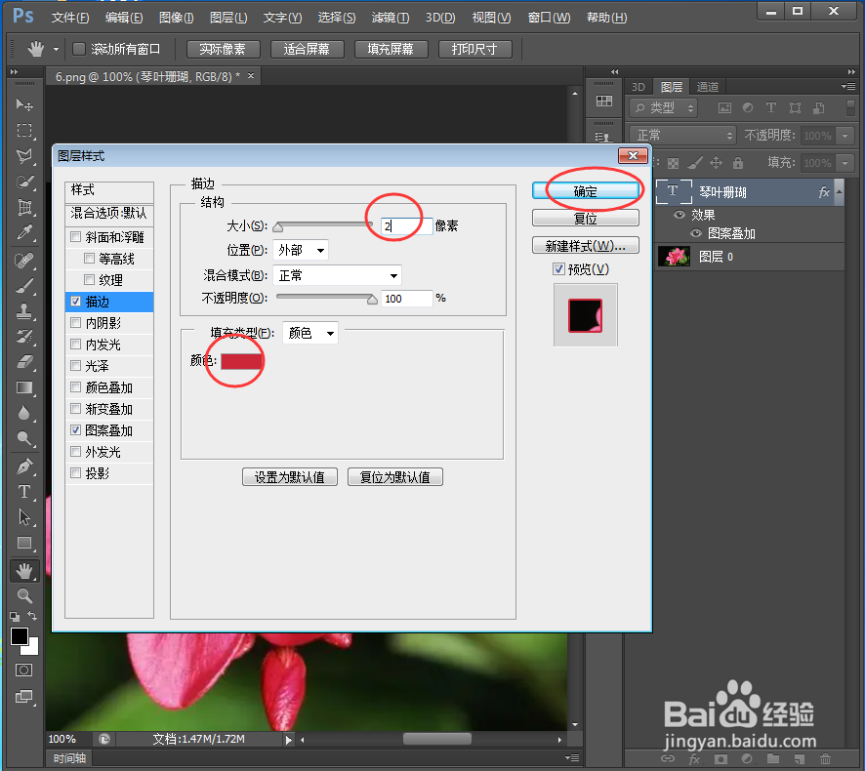Toggle the 预览 preview checkbox

(x=558, y=269)
